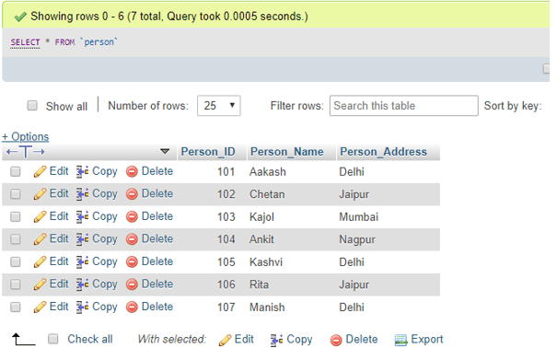This screenshot has width=557, height=348.
Task: Click the red Delete icon for Ankit
Action: click(x=132, y=239)
